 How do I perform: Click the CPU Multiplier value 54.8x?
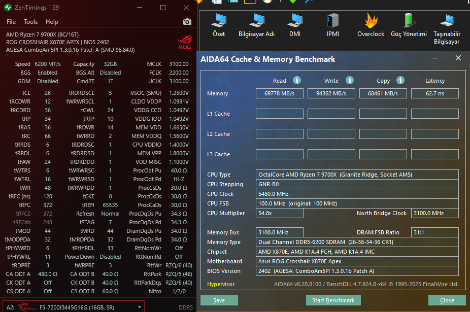(279, 213)
